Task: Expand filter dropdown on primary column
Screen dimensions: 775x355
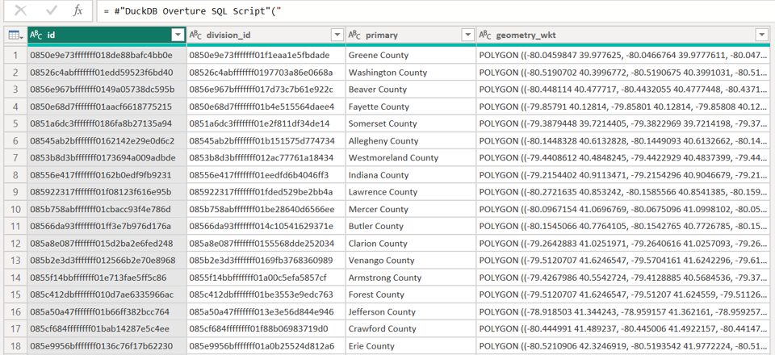Action: tap(467, 35)
